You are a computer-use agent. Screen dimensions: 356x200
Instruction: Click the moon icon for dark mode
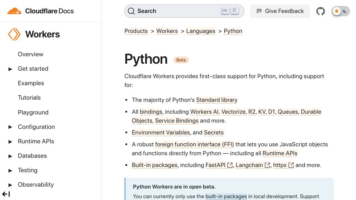(345, 11)
